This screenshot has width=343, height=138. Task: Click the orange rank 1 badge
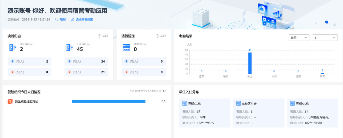(x=10, y=101)
